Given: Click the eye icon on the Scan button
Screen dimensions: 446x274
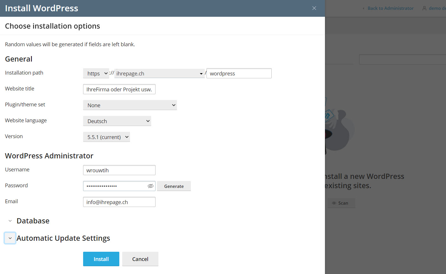Looking at the screenshot, I should pyautogui.click(x=334, y=203).
